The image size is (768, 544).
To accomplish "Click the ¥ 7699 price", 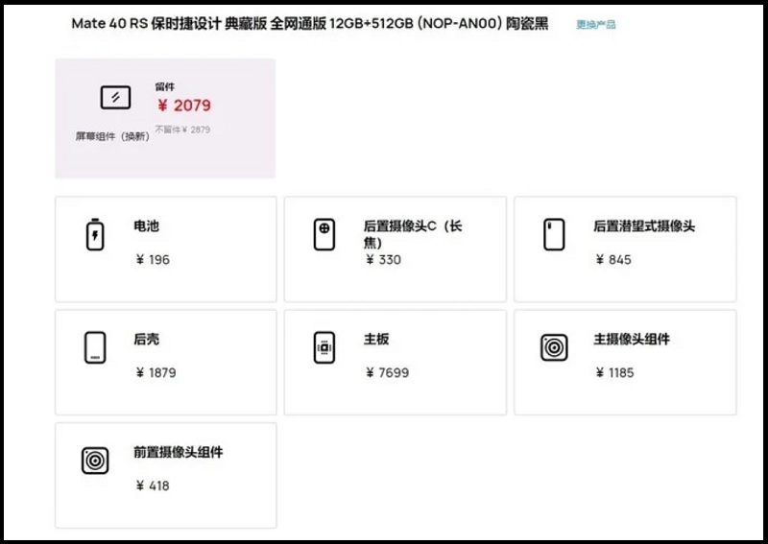I will coord(387,372).
